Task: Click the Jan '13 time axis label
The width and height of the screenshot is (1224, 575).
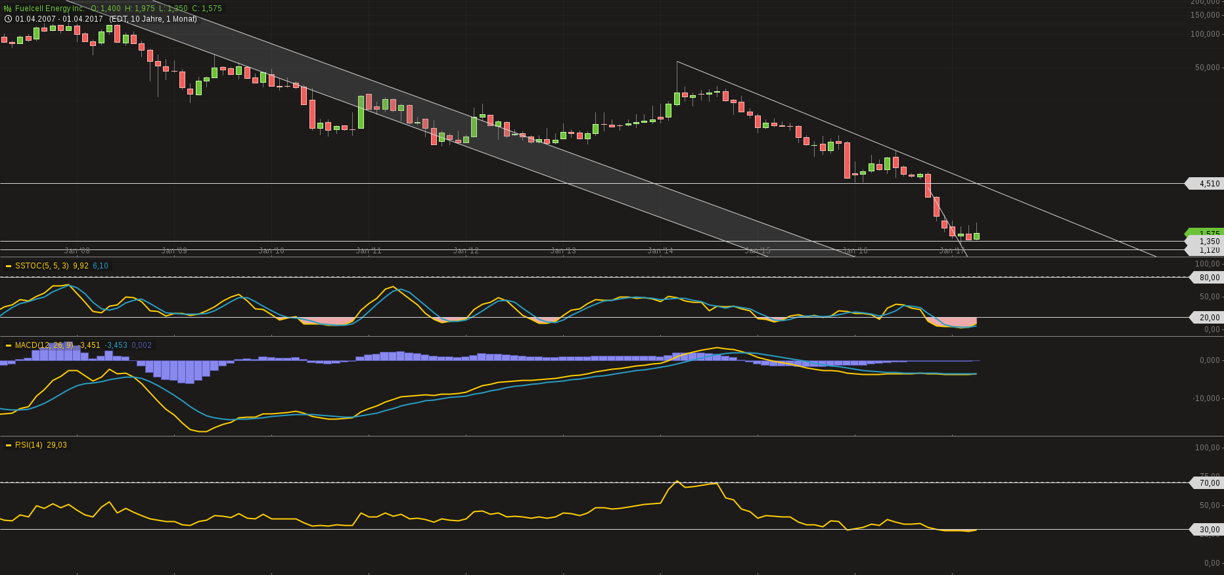Action: click(x=564, y=251)
